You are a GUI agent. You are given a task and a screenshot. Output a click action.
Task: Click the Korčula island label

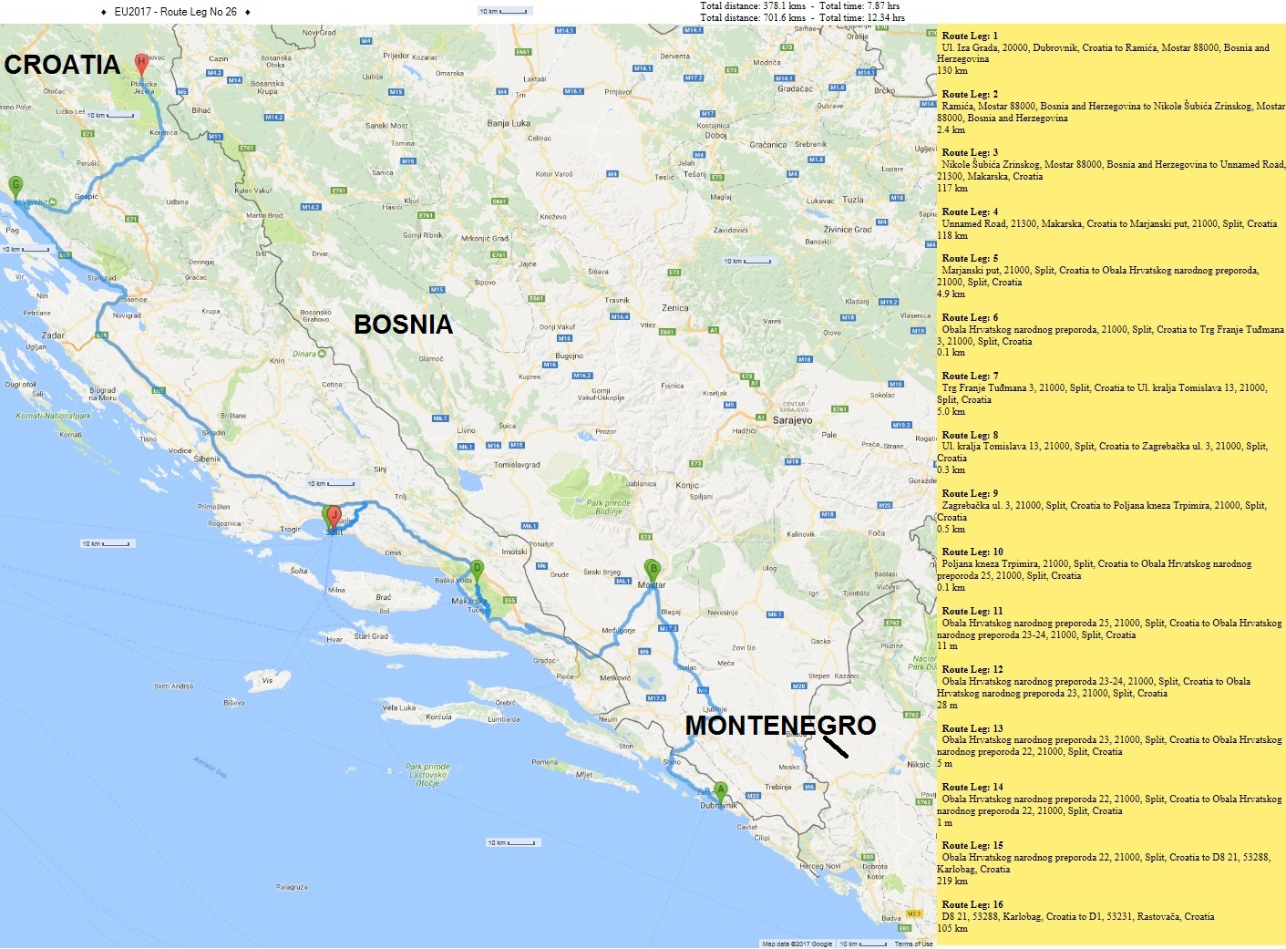pos(438,717)
